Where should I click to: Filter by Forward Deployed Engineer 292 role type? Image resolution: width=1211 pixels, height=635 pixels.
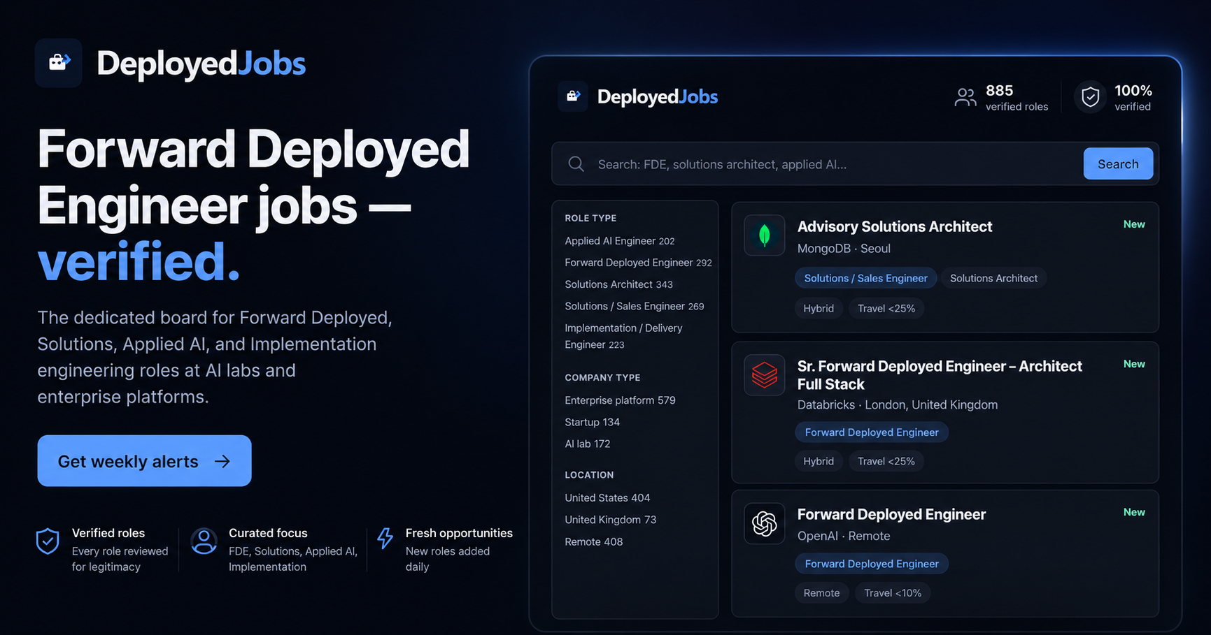point(638,263)
